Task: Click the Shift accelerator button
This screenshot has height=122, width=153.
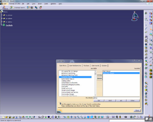Action: (x=110, y=100)
